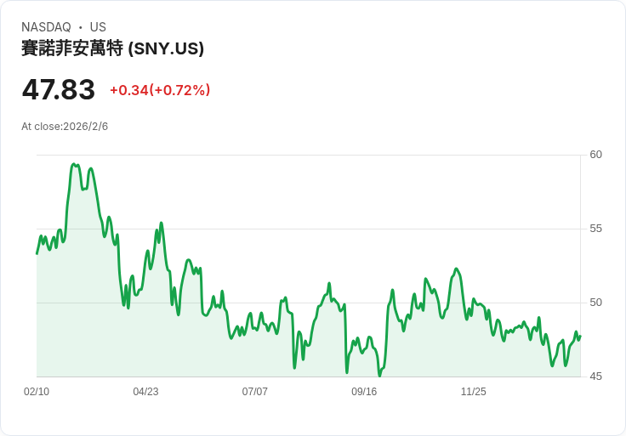Click the 60 price axis label
Viewport: 626px width, 436px height.
coord(595,155)
